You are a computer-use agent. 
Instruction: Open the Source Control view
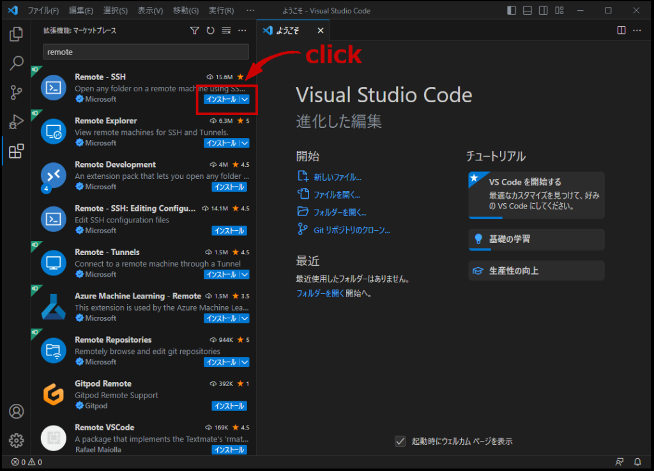17,93
